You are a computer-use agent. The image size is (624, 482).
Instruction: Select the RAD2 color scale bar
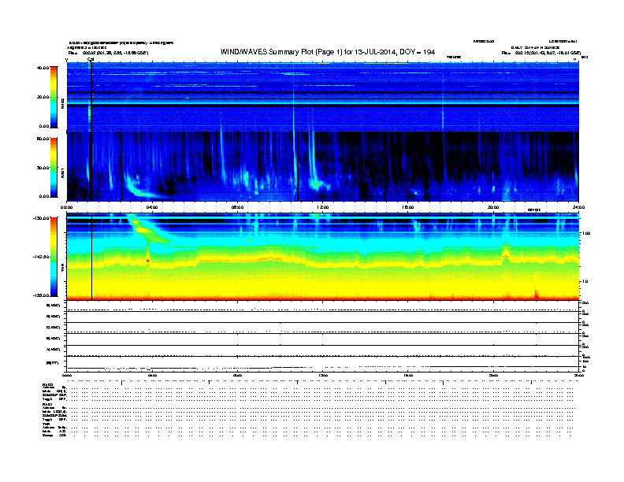click(54, 97)
